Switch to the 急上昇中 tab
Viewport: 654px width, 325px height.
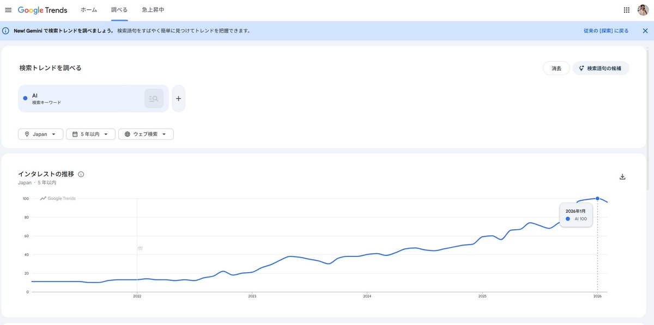(x=153, y=10)
